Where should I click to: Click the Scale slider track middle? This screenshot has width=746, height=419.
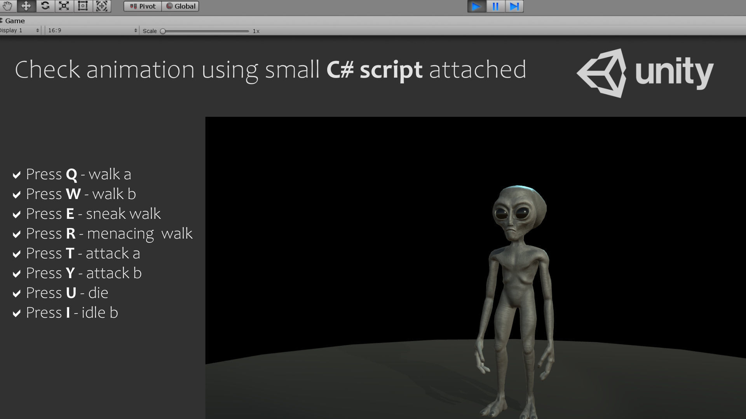[206, 31]
